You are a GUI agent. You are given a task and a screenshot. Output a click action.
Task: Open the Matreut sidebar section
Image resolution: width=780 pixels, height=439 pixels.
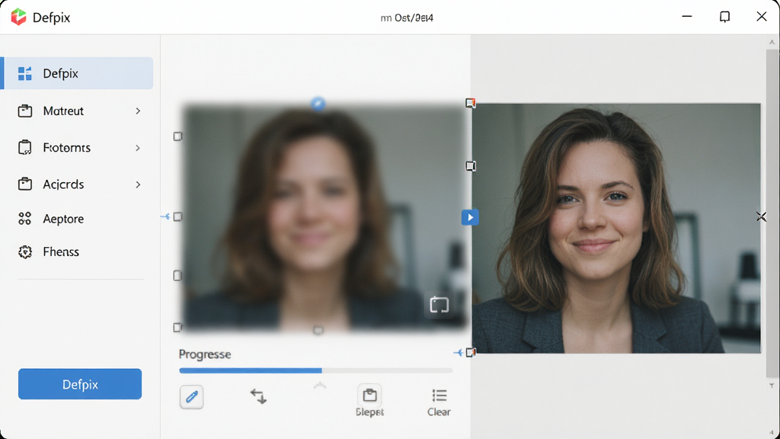[79, 111]
